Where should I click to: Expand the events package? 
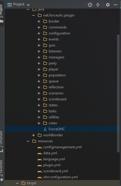point(39,39)
